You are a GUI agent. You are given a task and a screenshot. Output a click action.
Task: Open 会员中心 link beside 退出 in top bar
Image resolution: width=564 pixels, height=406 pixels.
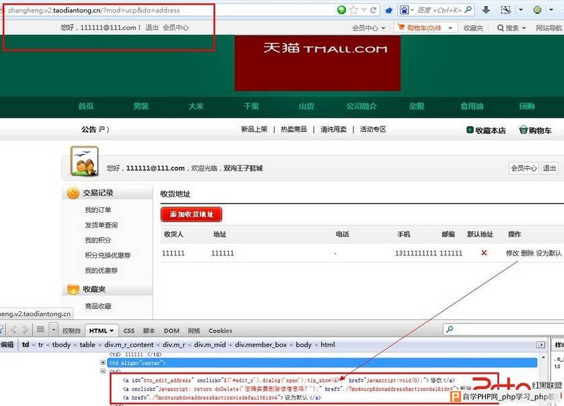point(176,28)
